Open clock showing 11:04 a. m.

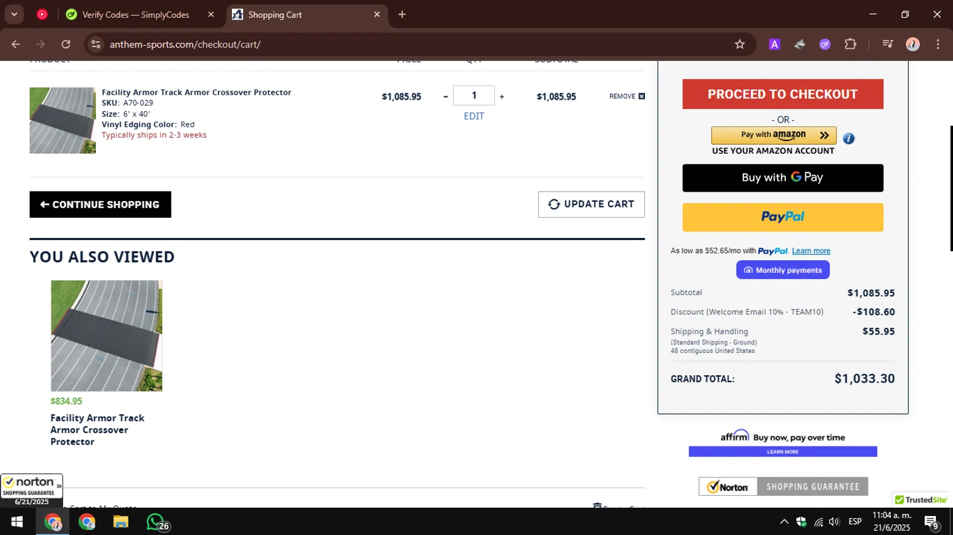(892, 521)
